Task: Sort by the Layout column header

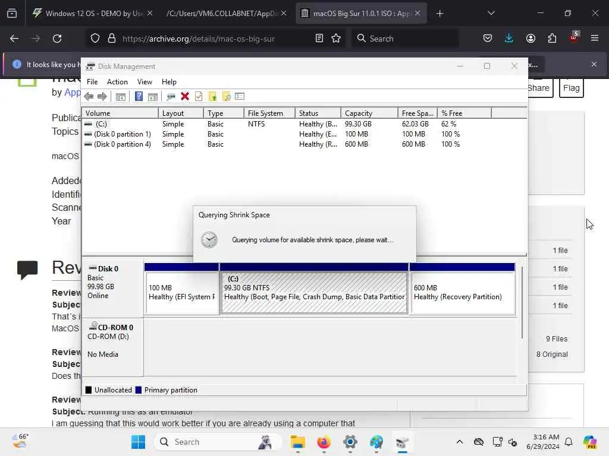Action: coord(181,113)
